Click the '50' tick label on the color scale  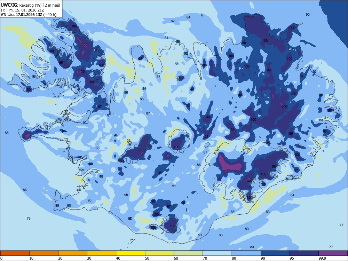click(x=147, y=258)
